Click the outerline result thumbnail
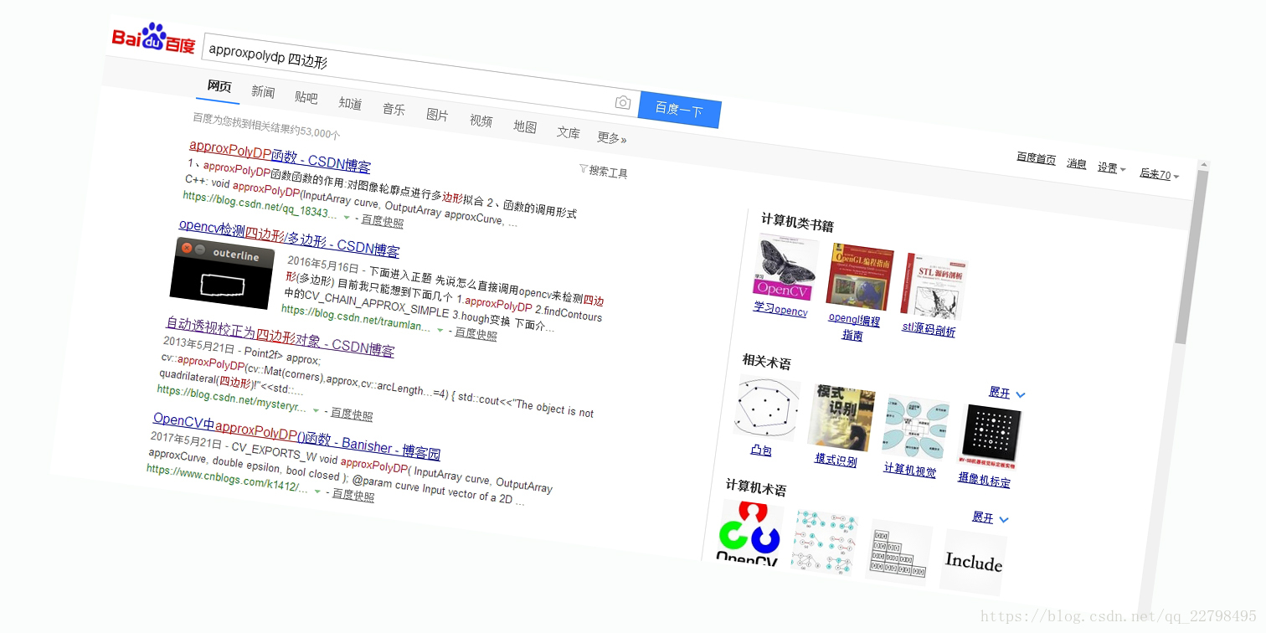The image size is (1266, 633). tap(221, 273)
